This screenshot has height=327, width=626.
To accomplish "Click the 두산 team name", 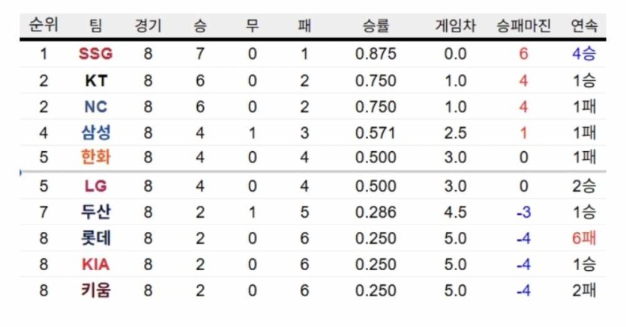I will pyautogui.click(x=95, y=212).
